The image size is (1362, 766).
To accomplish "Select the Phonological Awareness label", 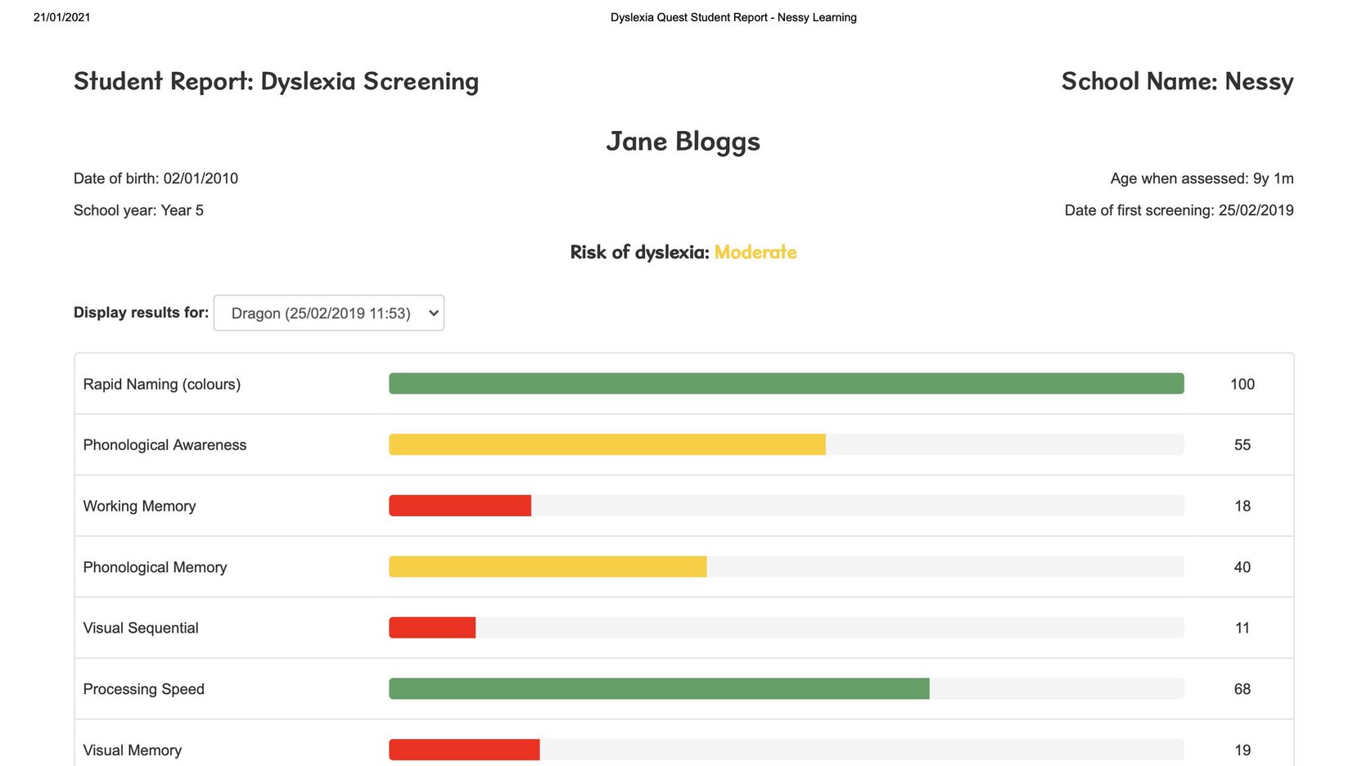I will coord(165,444).
